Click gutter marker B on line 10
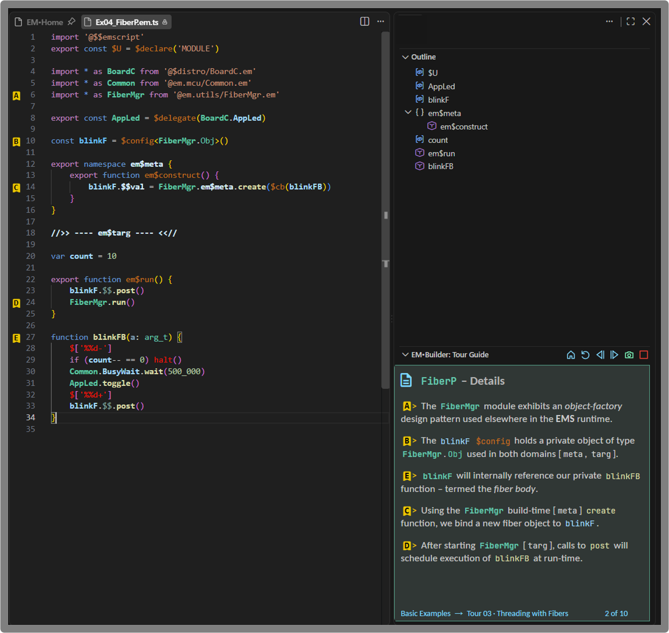The height and width of the screenshot is (633, 669). (x=16, y=142)
